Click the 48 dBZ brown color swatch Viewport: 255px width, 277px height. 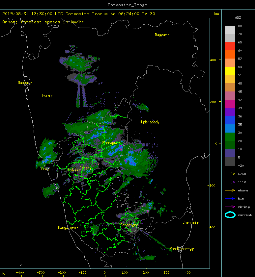click(230, 87)
